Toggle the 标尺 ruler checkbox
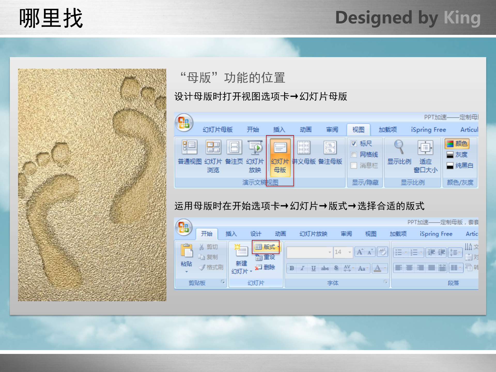The width and height of the screenshot is (496, 372). [354, 144]
